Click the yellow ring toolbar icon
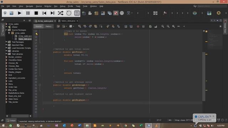This screenshot has width=228, height=128. pyautogui.click(x=218, y=13)
